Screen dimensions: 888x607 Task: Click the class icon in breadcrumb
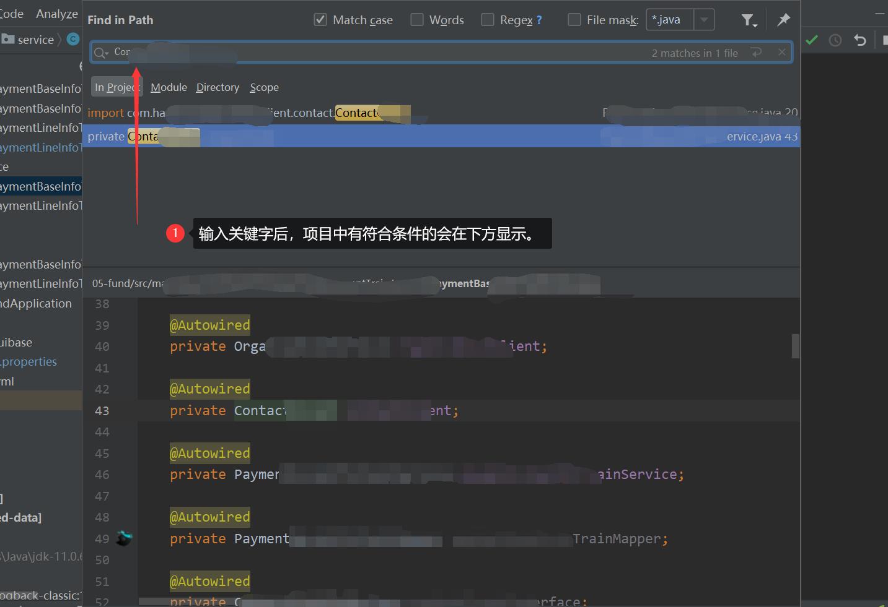73,39
